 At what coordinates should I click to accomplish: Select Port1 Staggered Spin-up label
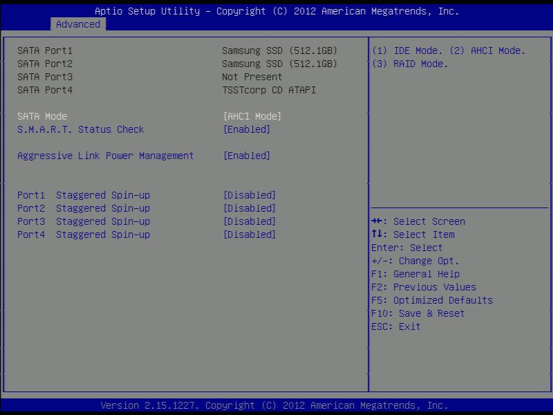(84, 195)
